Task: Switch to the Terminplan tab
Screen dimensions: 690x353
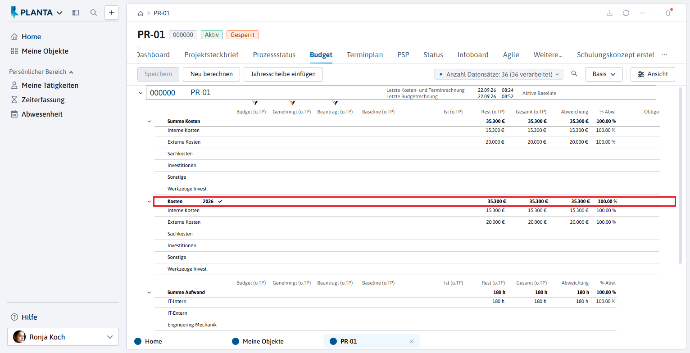Action: [365, 54]
